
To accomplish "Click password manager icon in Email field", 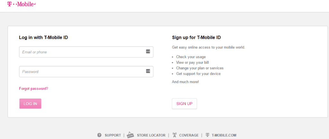I will pos(148,51).
